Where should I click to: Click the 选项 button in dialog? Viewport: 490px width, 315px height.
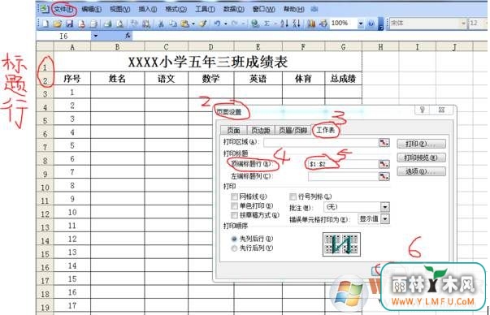[421, 171]
